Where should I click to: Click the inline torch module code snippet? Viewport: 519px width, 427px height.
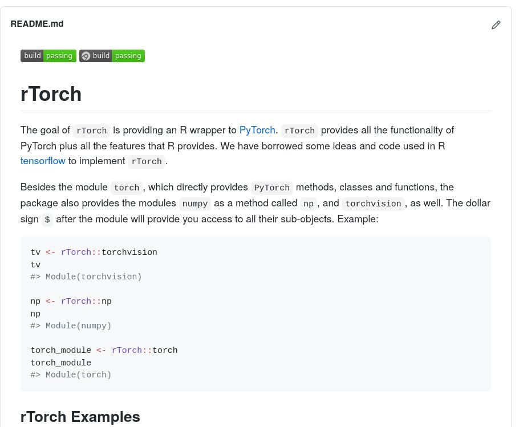127,188
